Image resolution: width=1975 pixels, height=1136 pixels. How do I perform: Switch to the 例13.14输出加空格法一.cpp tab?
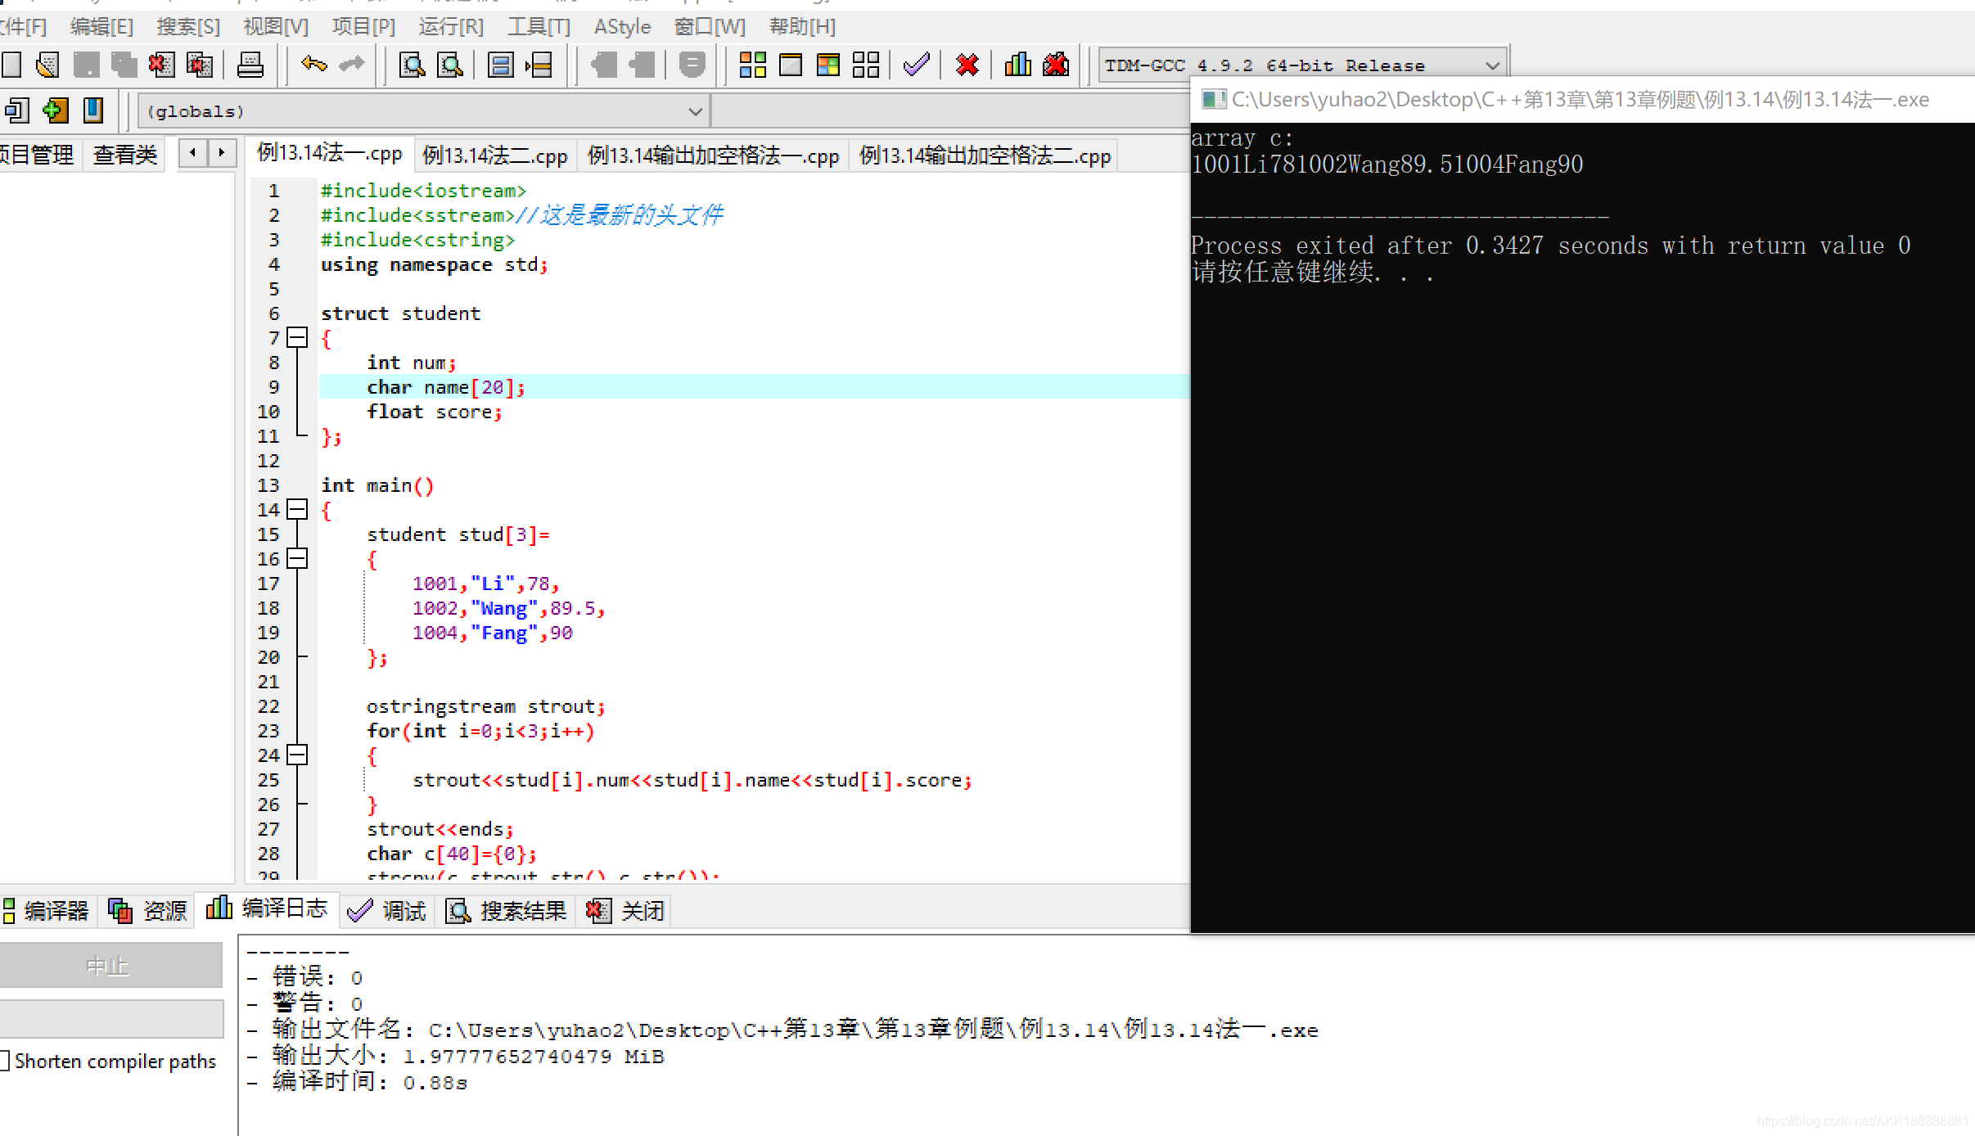(713, 156)
